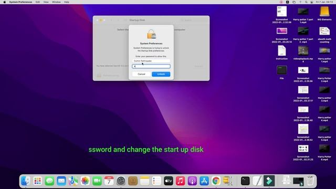Focus the password input field

click(151, 67)
